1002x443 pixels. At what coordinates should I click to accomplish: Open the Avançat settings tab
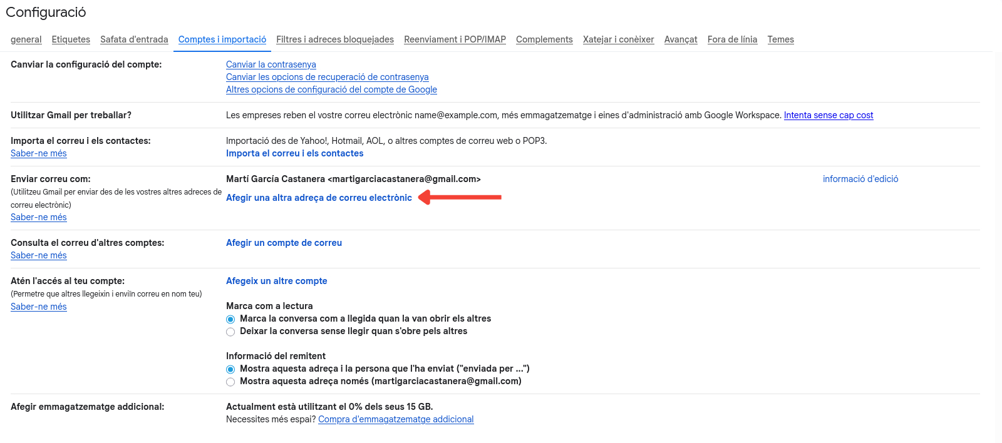tap(680, 39)
